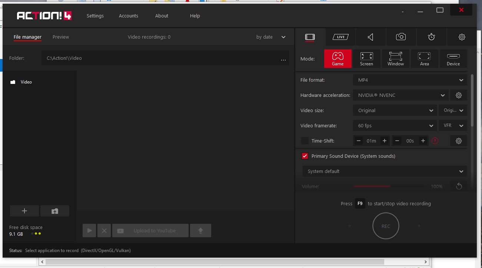482x268 pixels.
Task: Open the secondary video size dropdown
Action: pos(453,110)
